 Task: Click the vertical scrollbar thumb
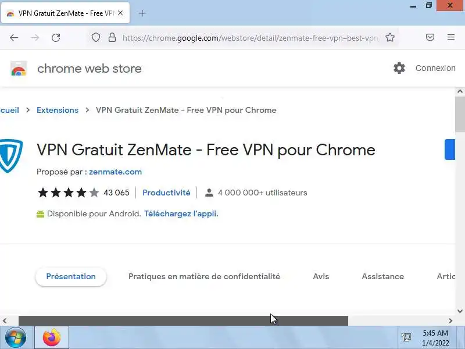[460, 114]
